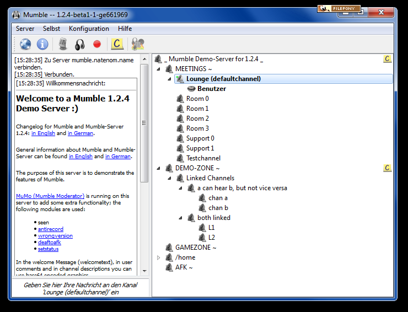Open the server connect globe icon
Viewport: 408px width, 312px height.
(x=25, y=44)
